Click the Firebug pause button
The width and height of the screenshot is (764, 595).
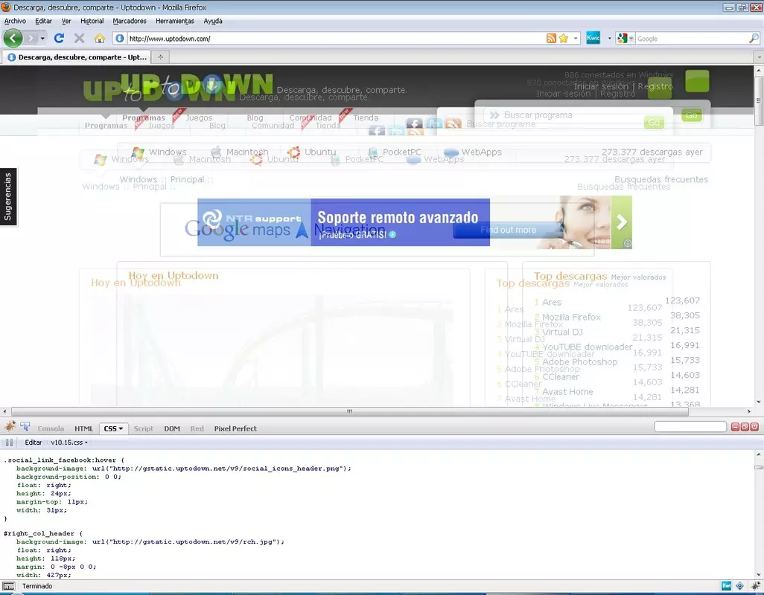(x=9, y=443)
